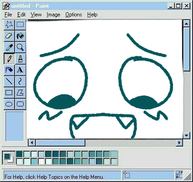193x182 pixels.
Task: Select the rectangular Select tool
Action: (x=20, y=25)
